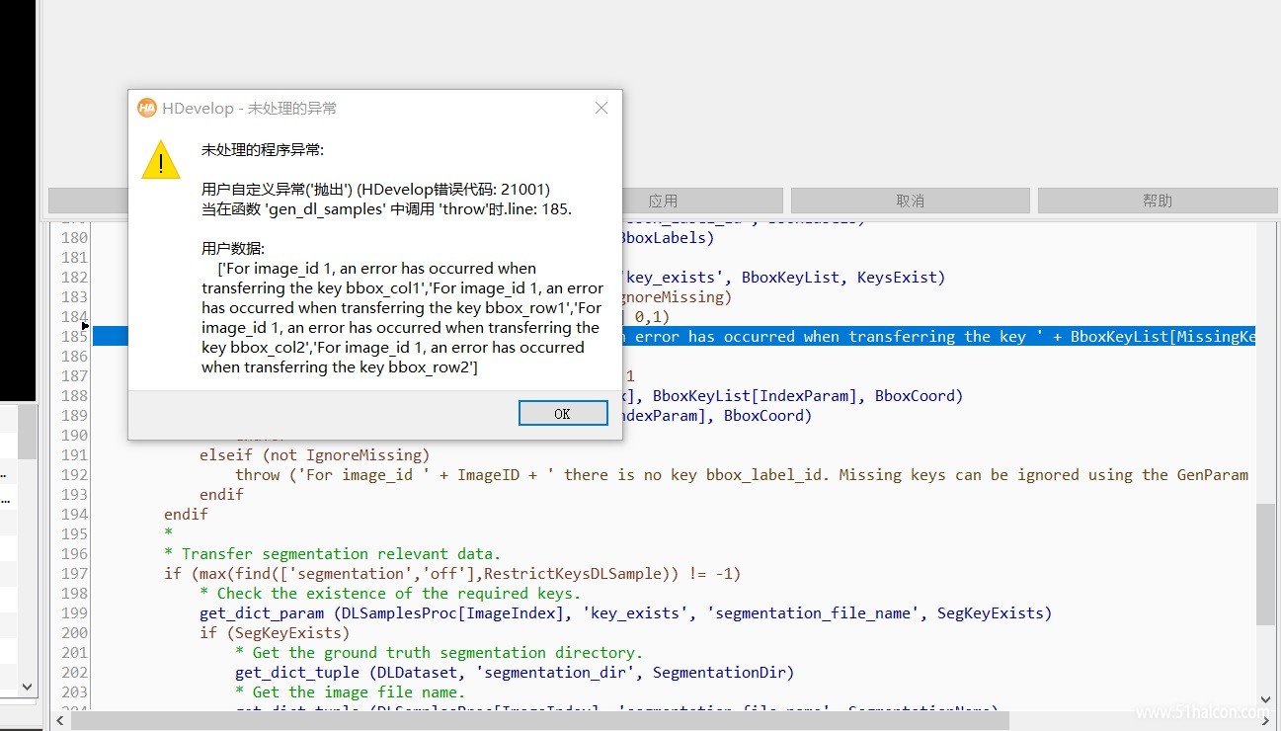Viewport: 1281px width, 731px height.
Task: Click get_dict_param on line 199
Action: click(x=626, y=613)
